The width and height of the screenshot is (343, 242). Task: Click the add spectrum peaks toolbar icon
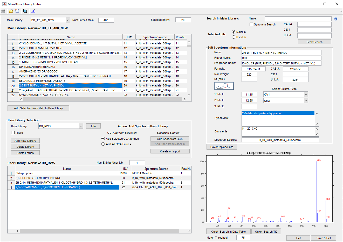click(33, 11)
